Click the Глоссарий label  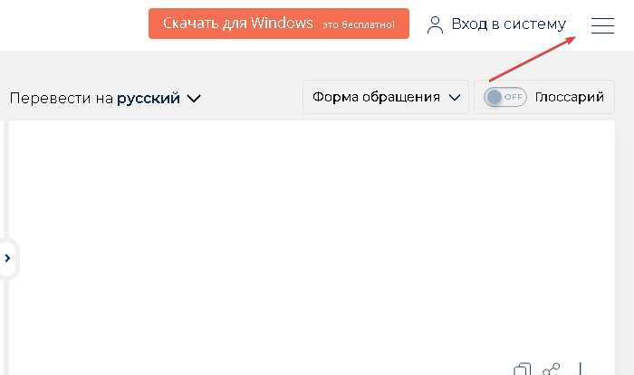pos(569,97)
